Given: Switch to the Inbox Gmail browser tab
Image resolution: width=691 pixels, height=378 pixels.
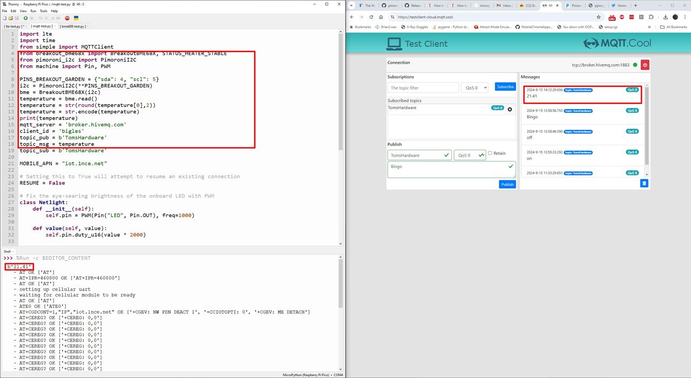Looking at the screenshot, I should tap(506, 5).
